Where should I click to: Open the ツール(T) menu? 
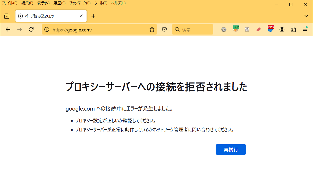(101, 3)
